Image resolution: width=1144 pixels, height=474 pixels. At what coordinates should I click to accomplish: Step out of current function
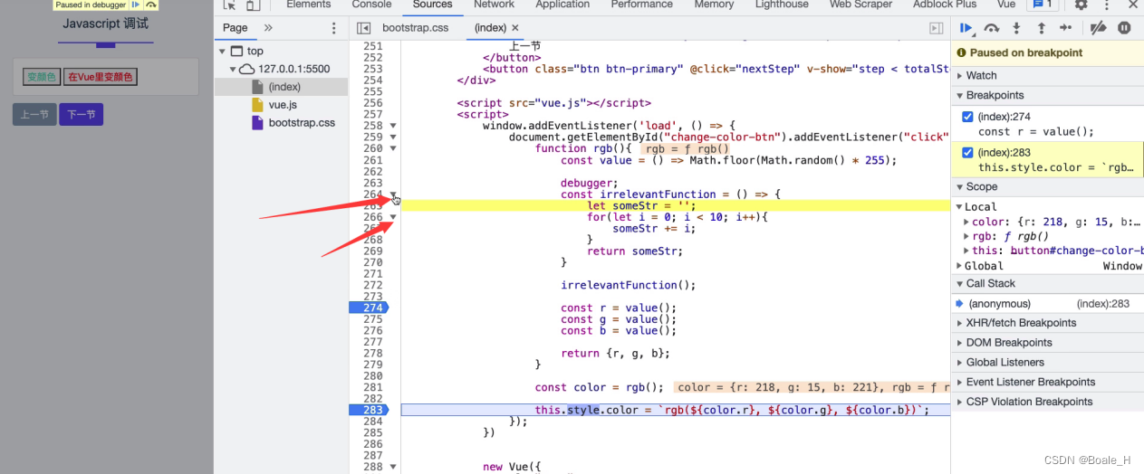click(x=1041, y=28)
